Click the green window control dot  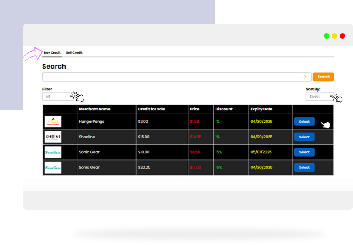point(327,36)
